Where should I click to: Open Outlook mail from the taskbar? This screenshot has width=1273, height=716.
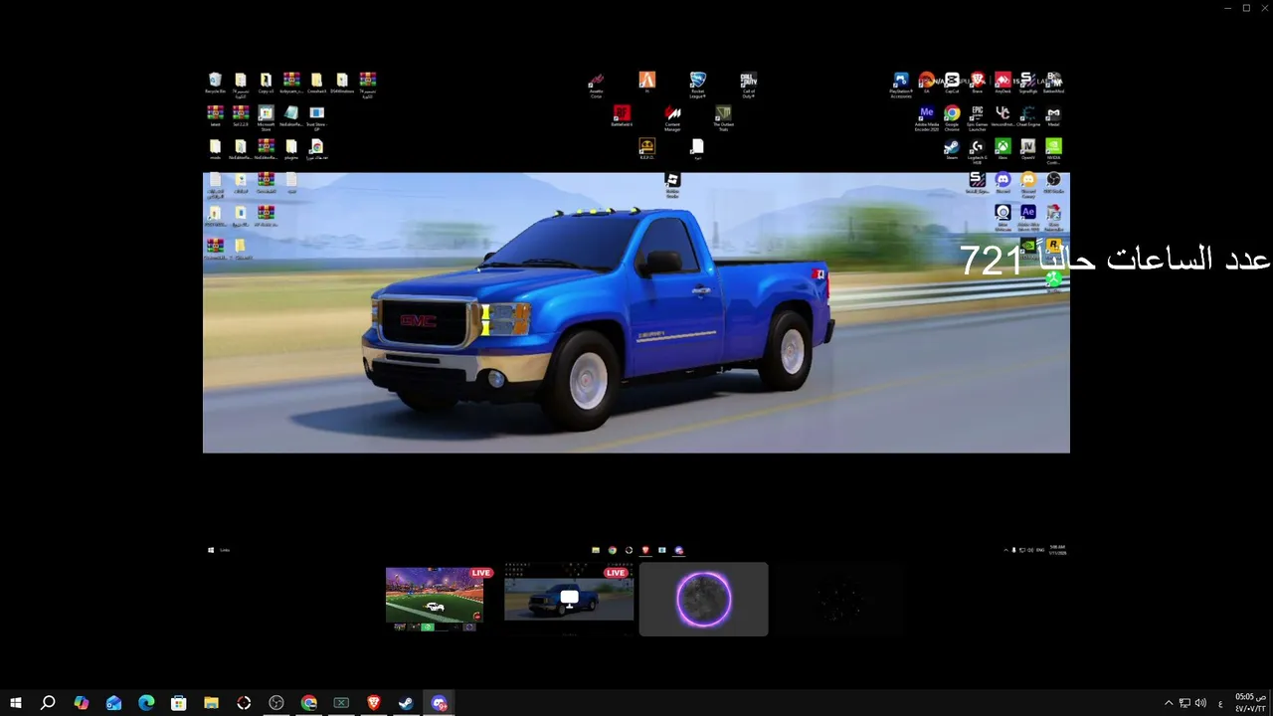[x=113, y=703]
